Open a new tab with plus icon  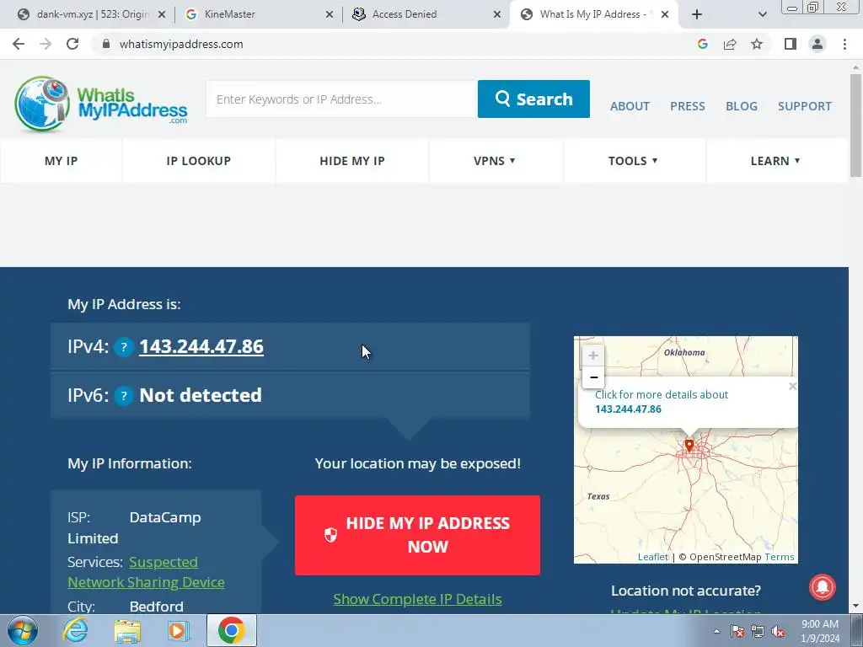pyautogui.click(x=697, y=14)
